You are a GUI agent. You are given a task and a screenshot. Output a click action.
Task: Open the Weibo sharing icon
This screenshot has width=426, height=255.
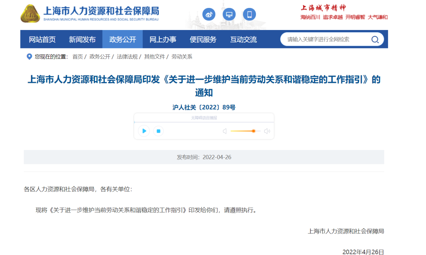[x=209, y=14]
